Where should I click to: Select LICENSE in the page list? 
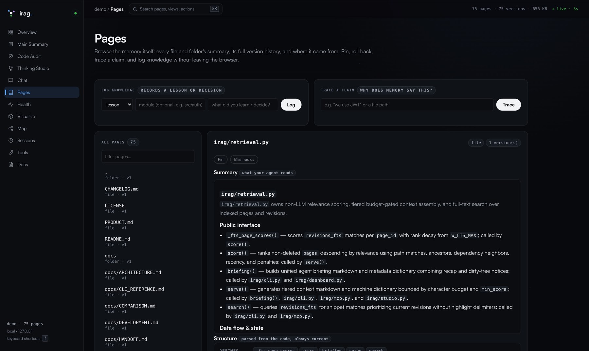click(x=148, y=208)
